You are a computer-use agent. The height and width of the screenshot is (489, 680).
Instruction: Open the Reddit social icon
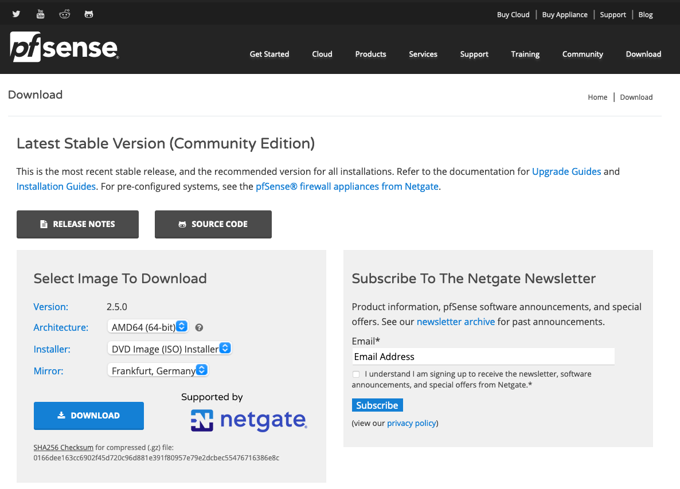[x=65, y=14]
